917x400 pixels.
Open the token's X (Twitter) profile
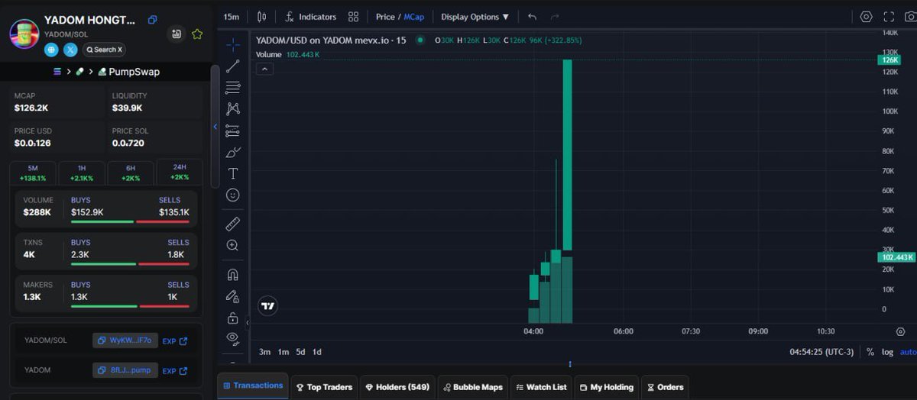(x=70, y=50)
